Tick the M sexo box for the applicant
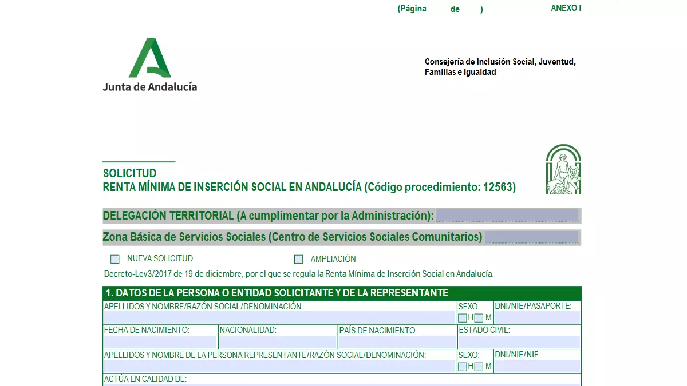The height and width of the screenshot is (386, 687). point(479,318)
